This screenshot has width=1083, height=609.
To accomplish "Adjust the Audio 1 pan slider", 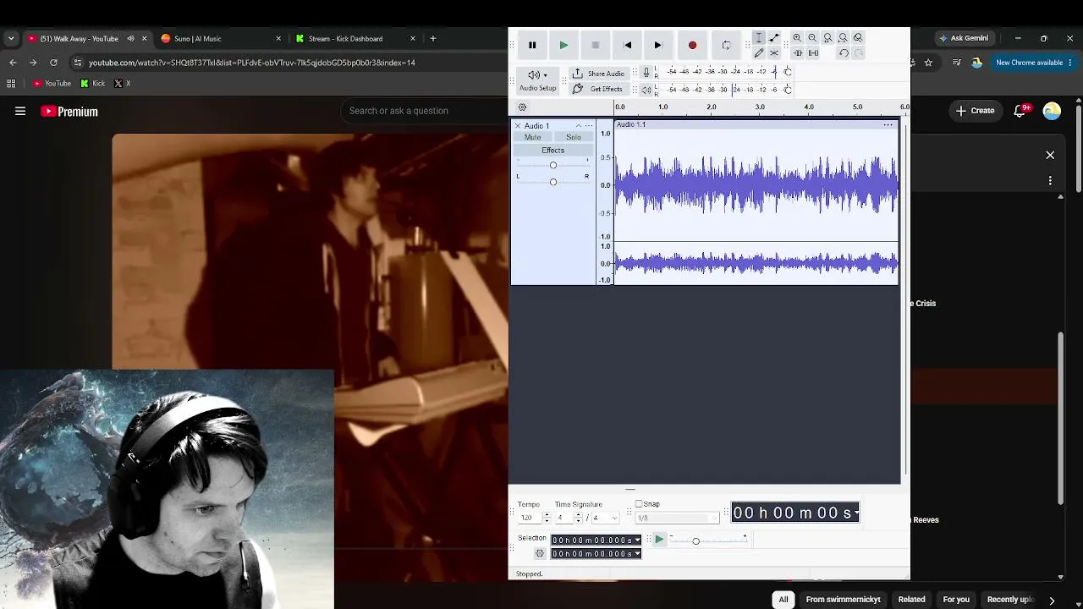I will 553,182.
